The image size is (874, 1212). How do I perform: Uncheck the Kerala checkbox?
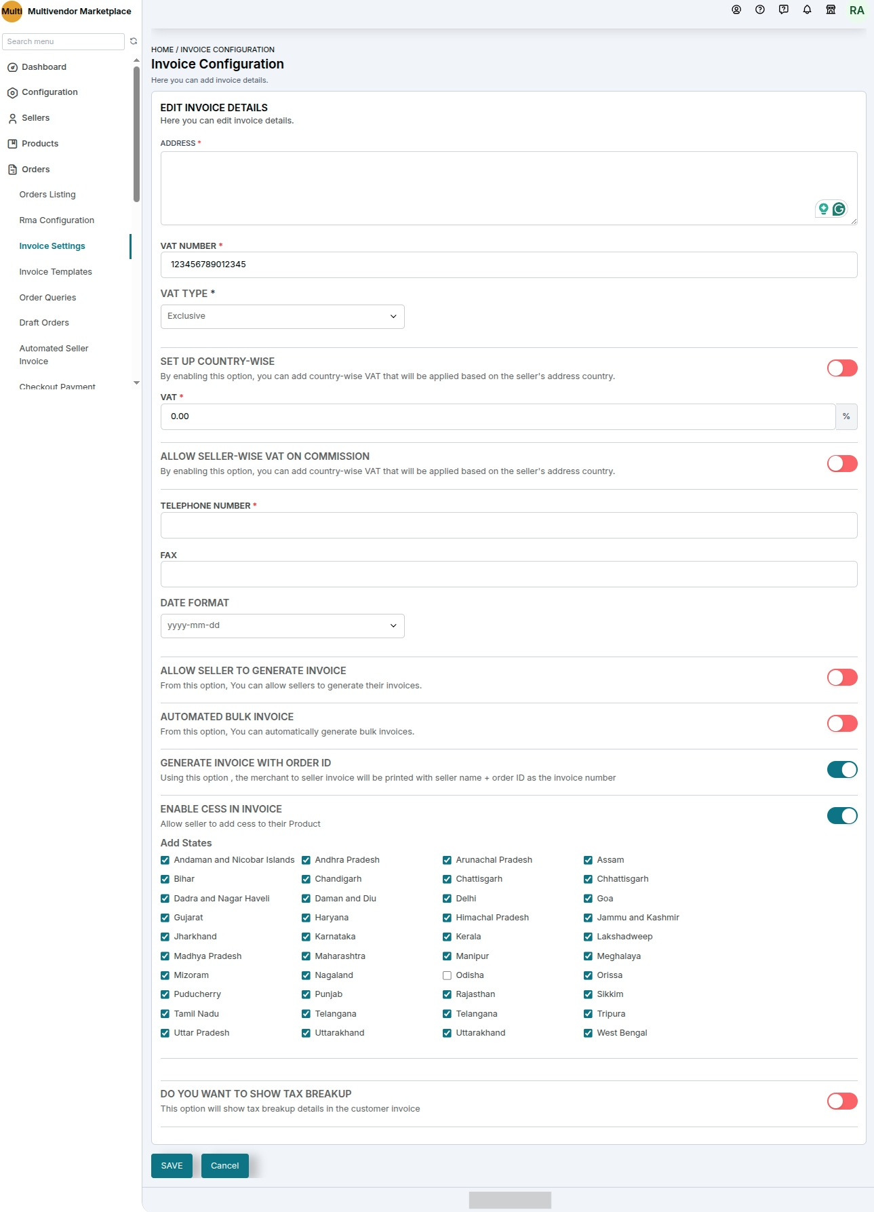tap(447, 937)
